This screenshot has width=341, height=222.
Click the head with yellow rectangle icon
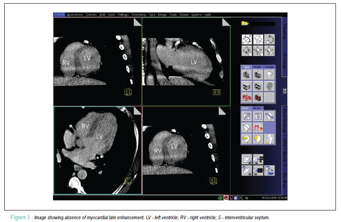point(247,139)
